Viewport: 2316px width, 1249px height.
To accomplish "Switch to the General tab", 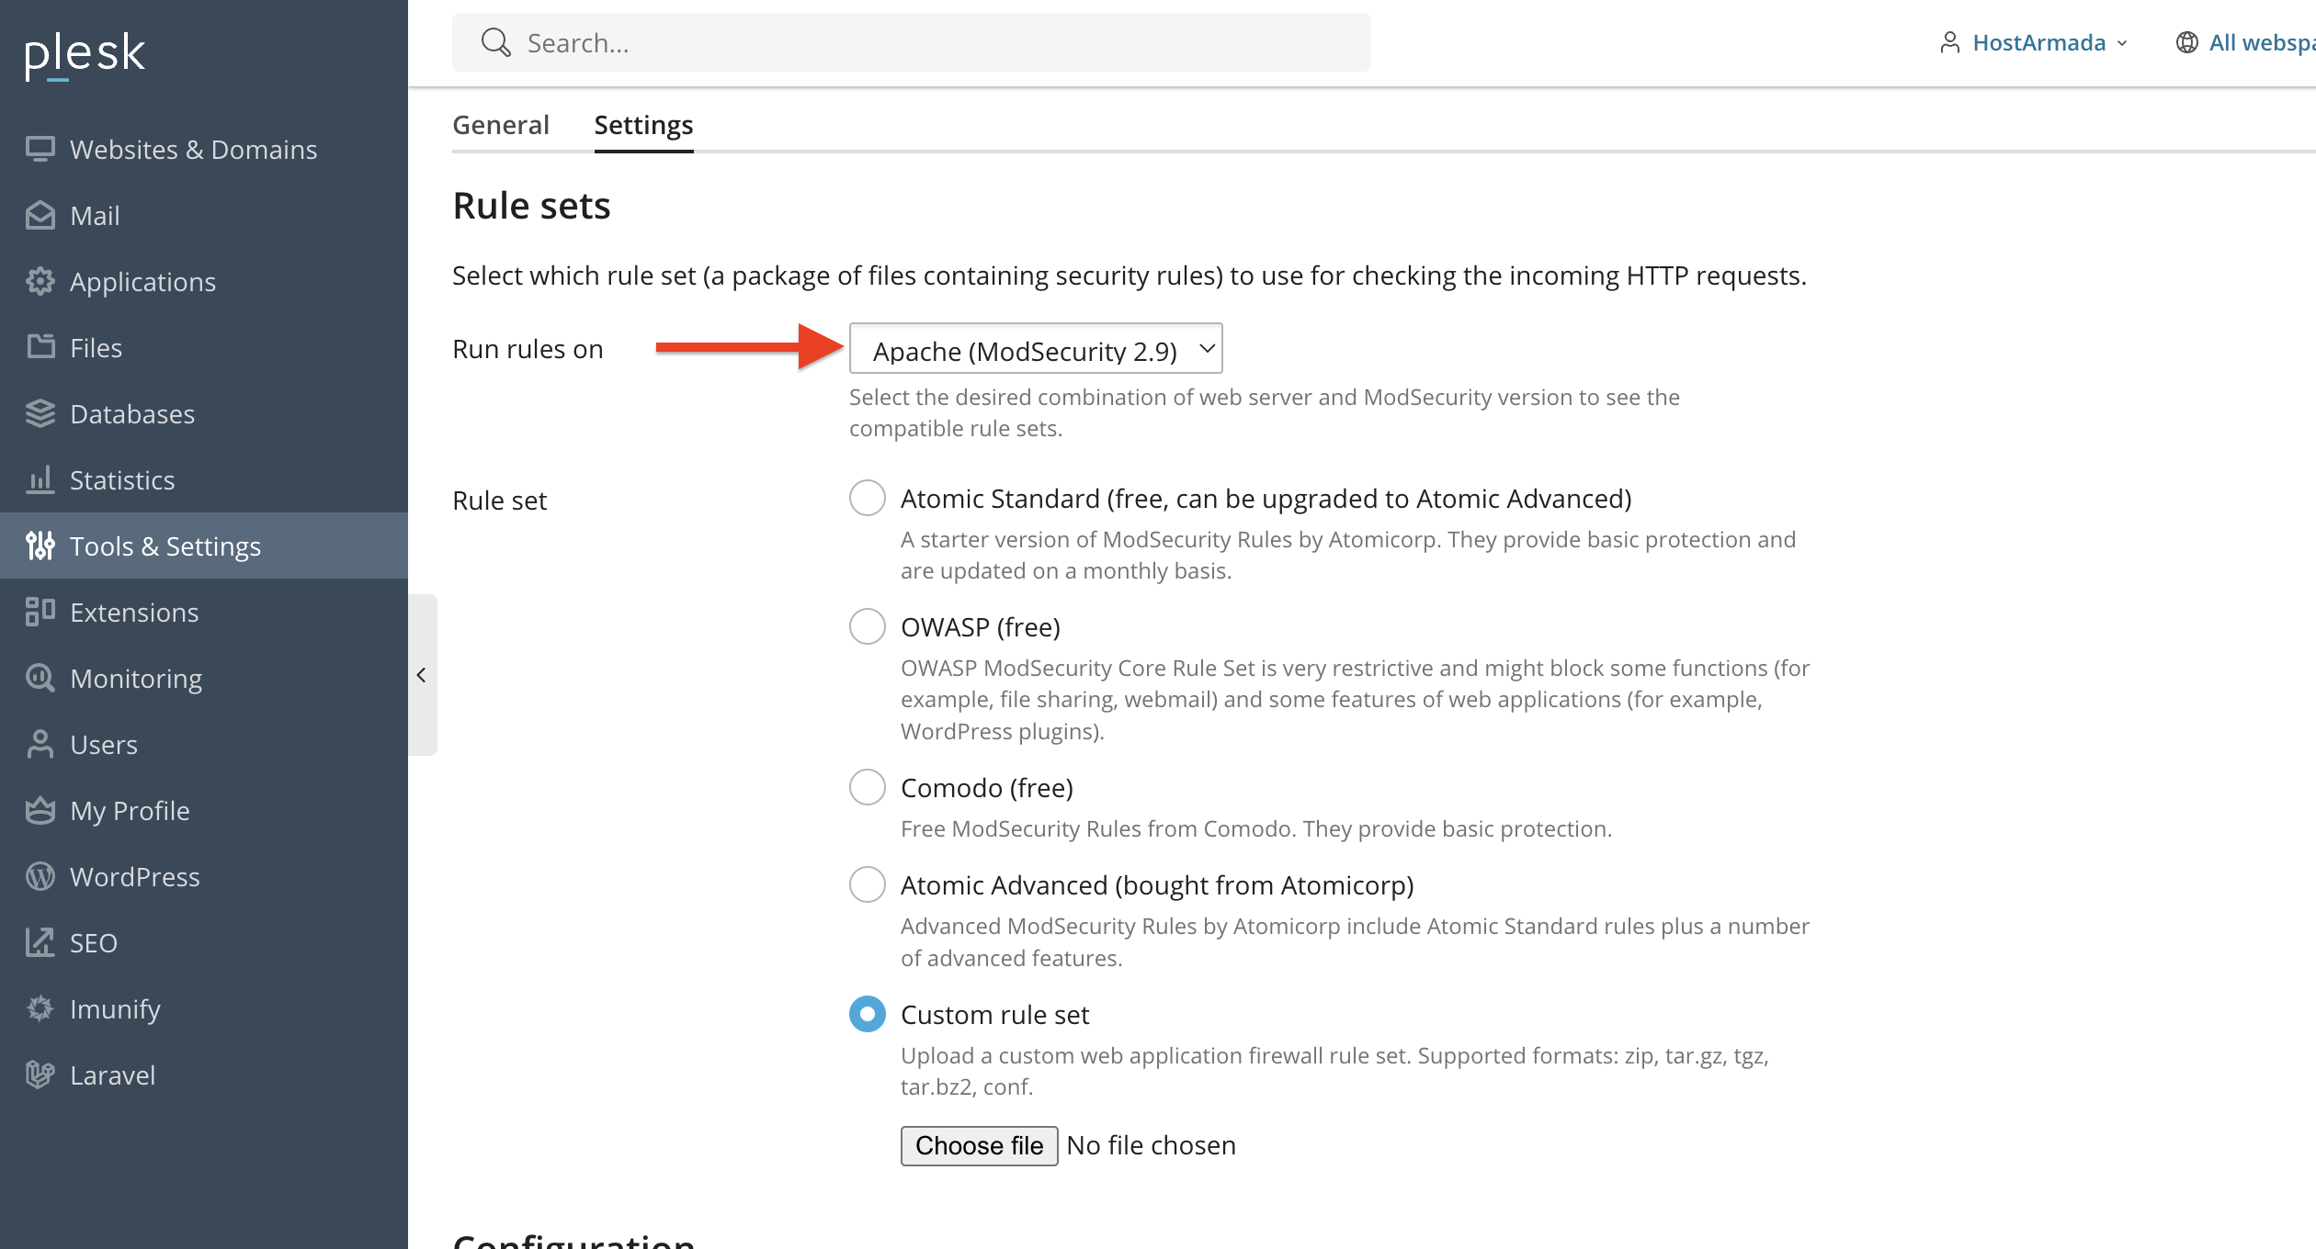I will pyautogui.click(x=500, y=125).
